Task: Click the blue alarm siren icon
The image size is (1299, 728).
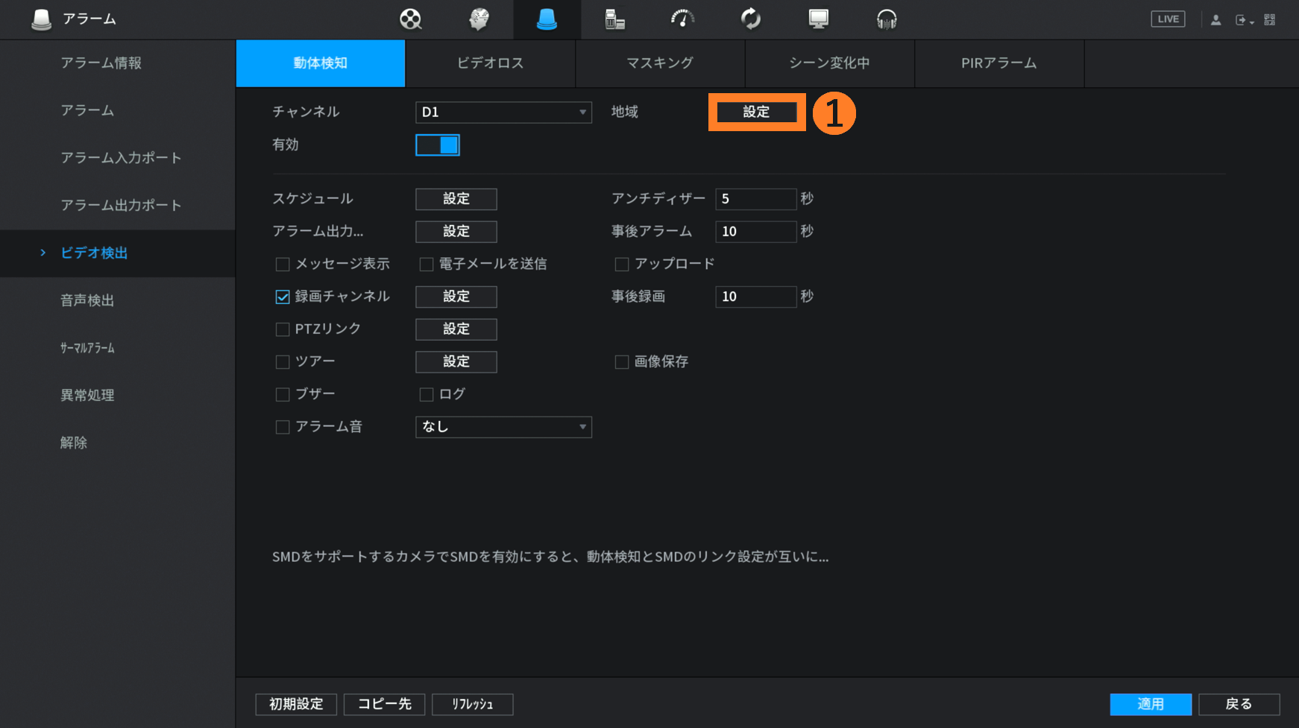Action: (x=547, y=19)
